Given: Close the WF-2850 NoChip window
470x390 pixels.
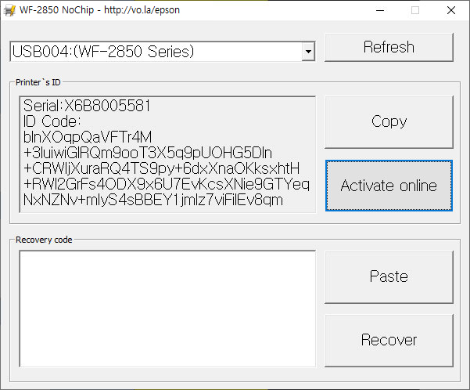Looking at the screenshot, I should (x=450, y=10).
